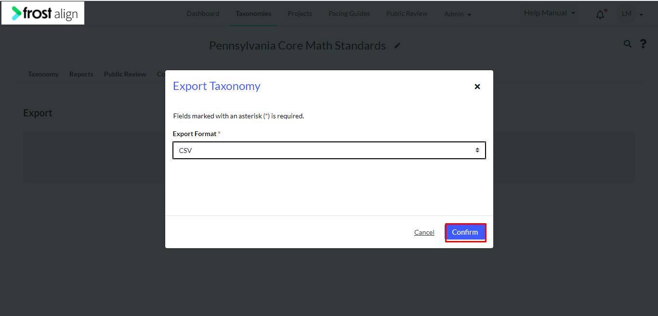Click the question mark help icon

point(643,44)
